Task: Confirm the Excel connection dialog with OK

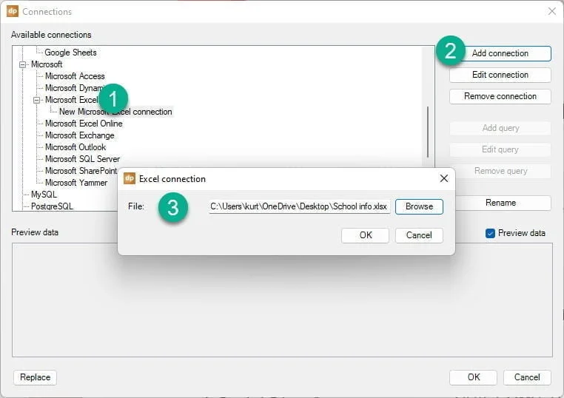Action: (365, 235)
